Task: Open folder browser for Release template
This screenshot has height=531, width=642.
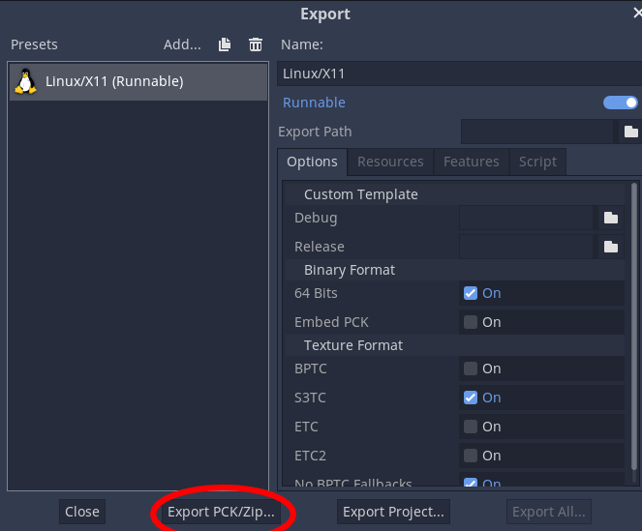Action: 611,247
